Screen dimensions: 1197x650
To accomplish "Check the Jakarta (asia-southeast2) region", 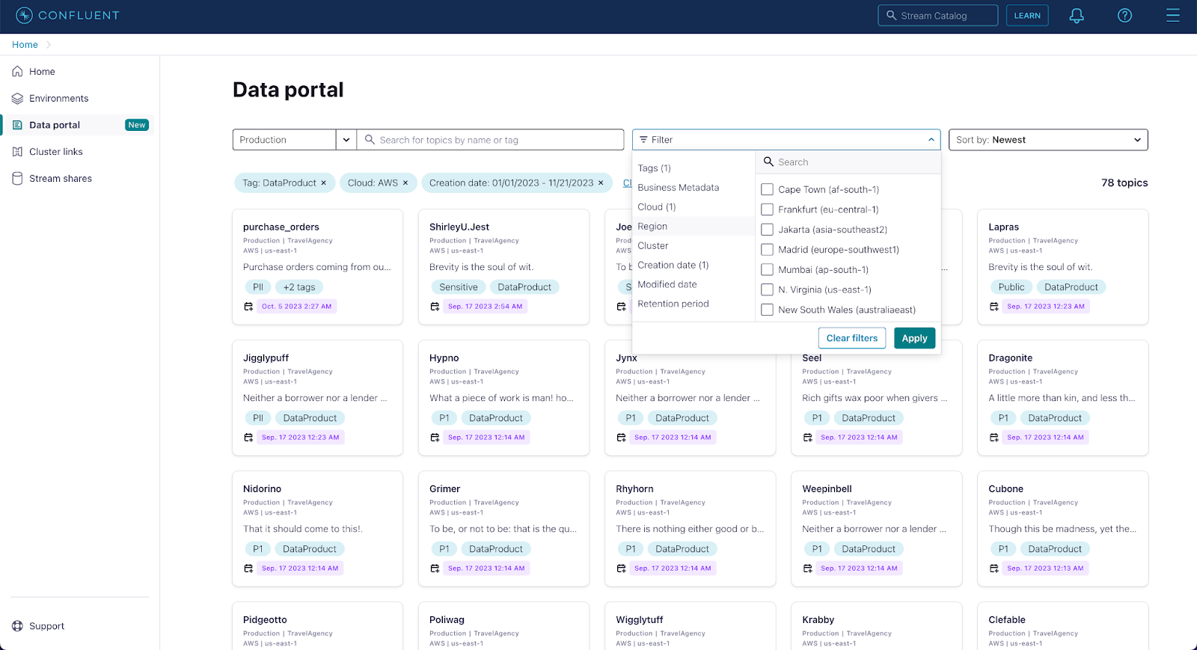I will click(767, 230).
